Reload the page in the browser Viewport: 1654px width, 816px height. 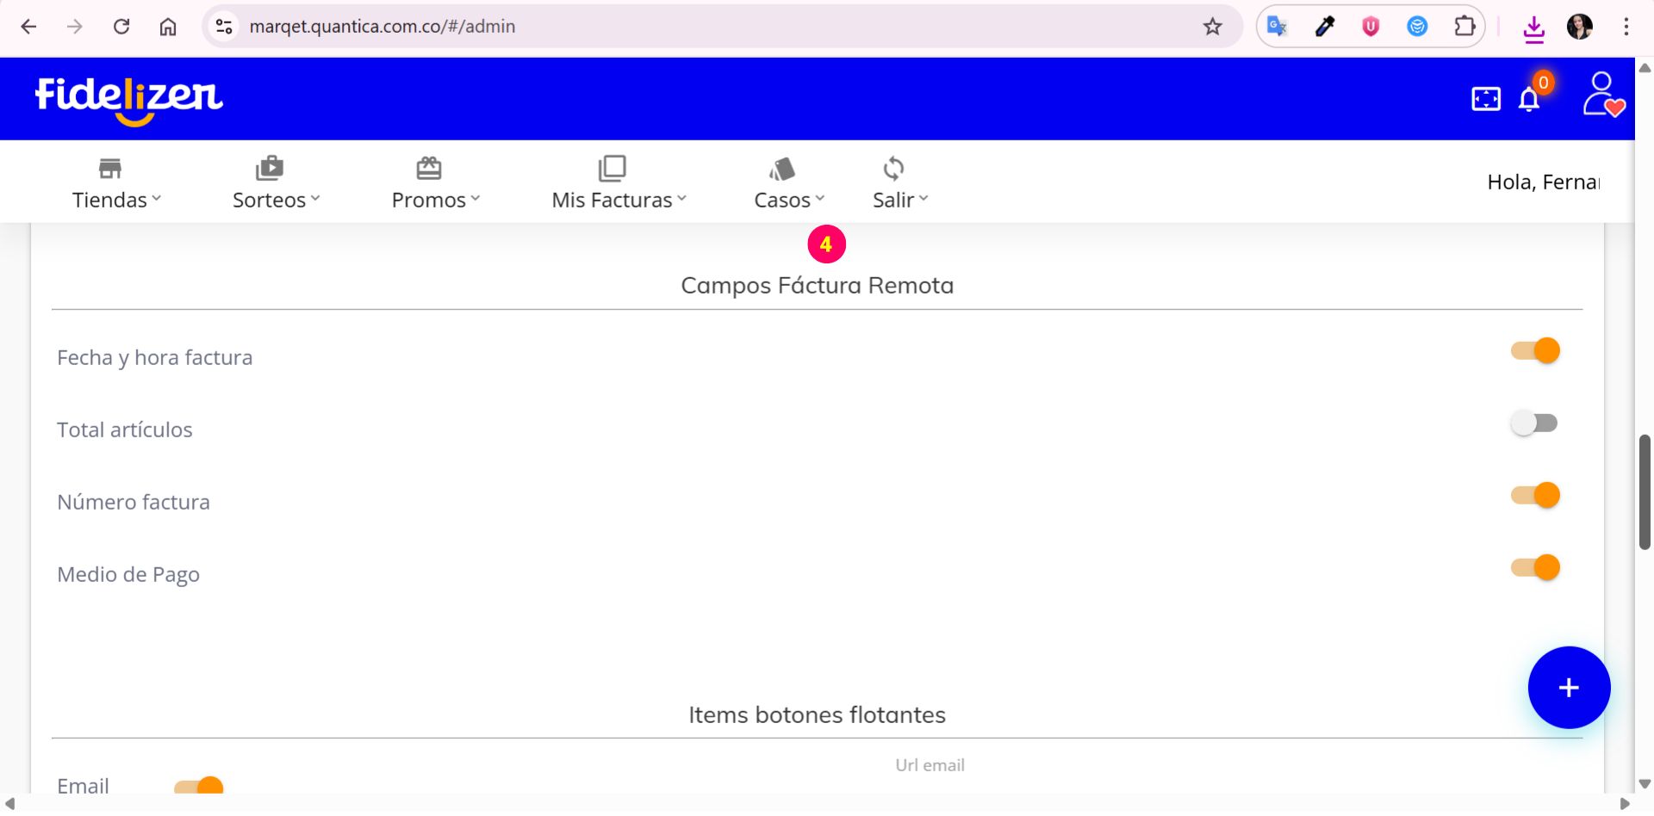pos(121,27)
